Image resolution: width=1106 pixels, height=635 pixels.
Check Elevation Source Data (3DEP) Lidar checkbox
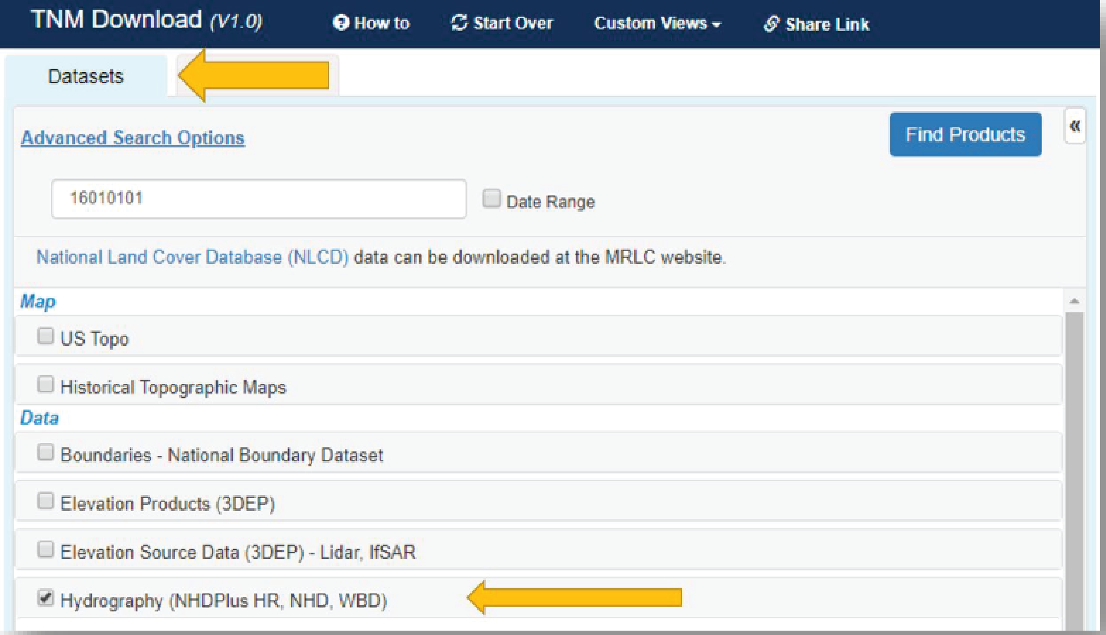point(45,550)
